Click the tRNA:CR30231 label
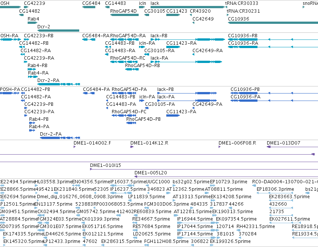The image size is (318, 247). (x=243, y=11)
